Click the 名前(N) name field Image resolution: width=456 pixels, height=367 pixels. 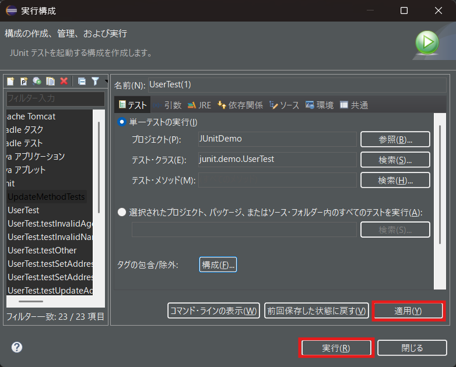tap(297, 85)
